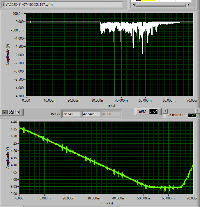Click the Peaks value 42.54m field
This screenshot has height=207, width=200.
coord(91,114)
